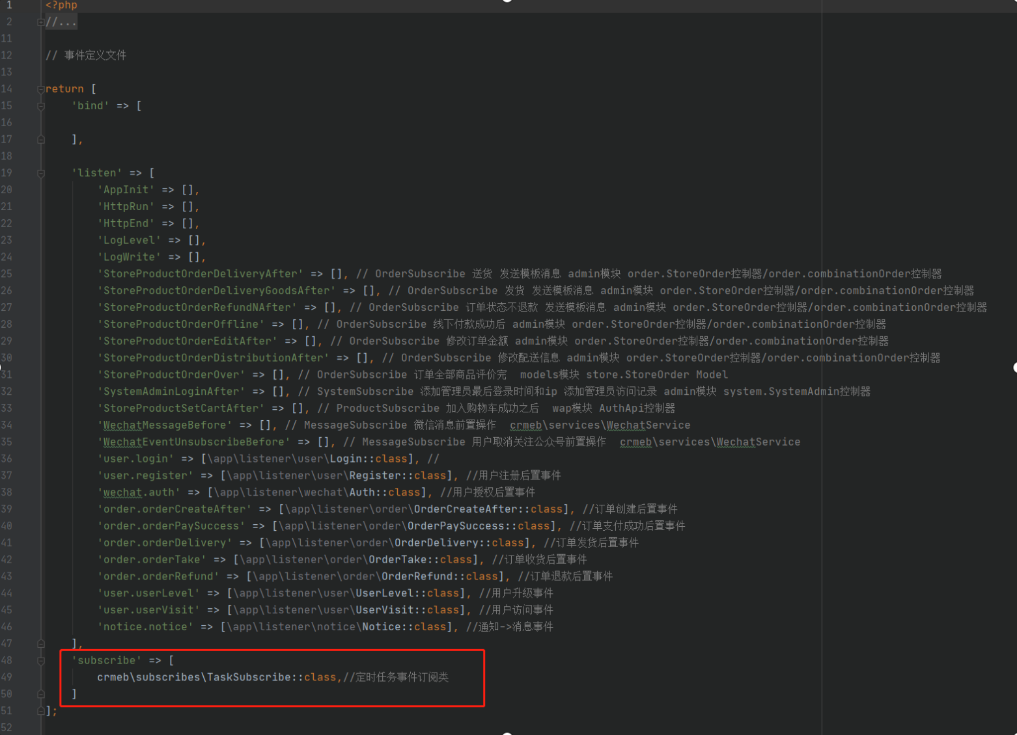The image size is (1017, 735).
Task: Click the fold marker beside line 47
Action: 40,643
